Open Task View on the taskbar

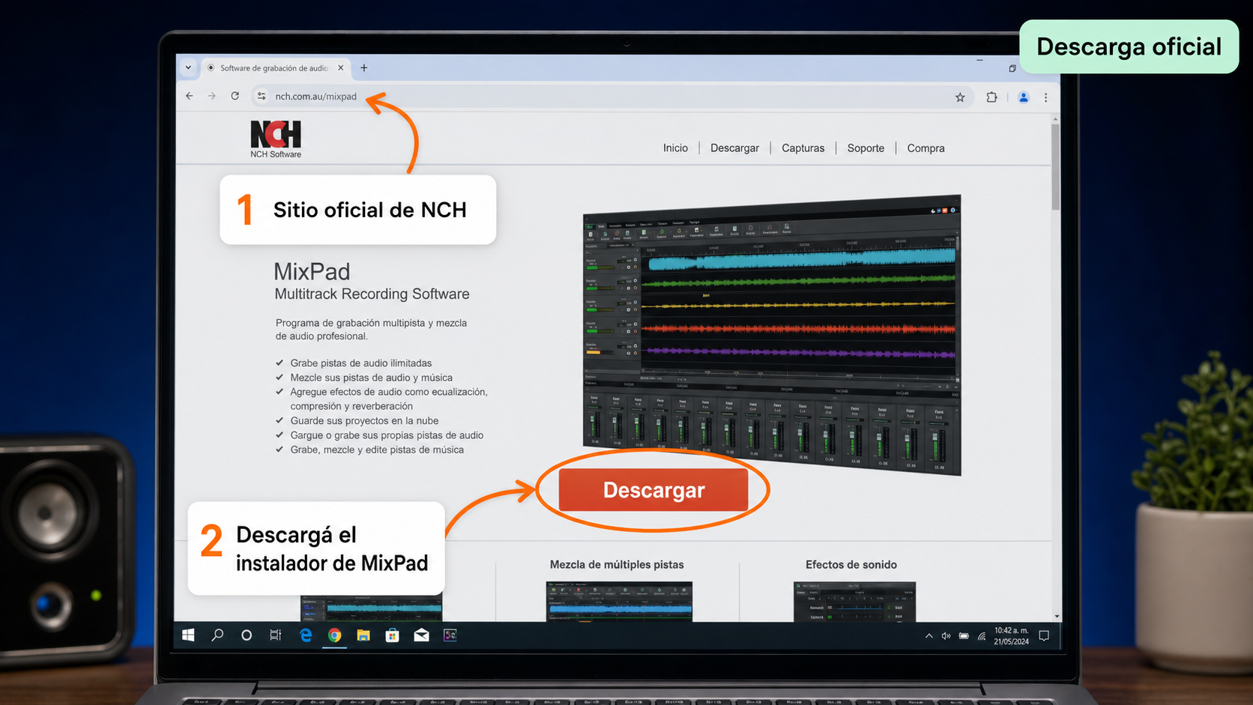click(276, 635)
